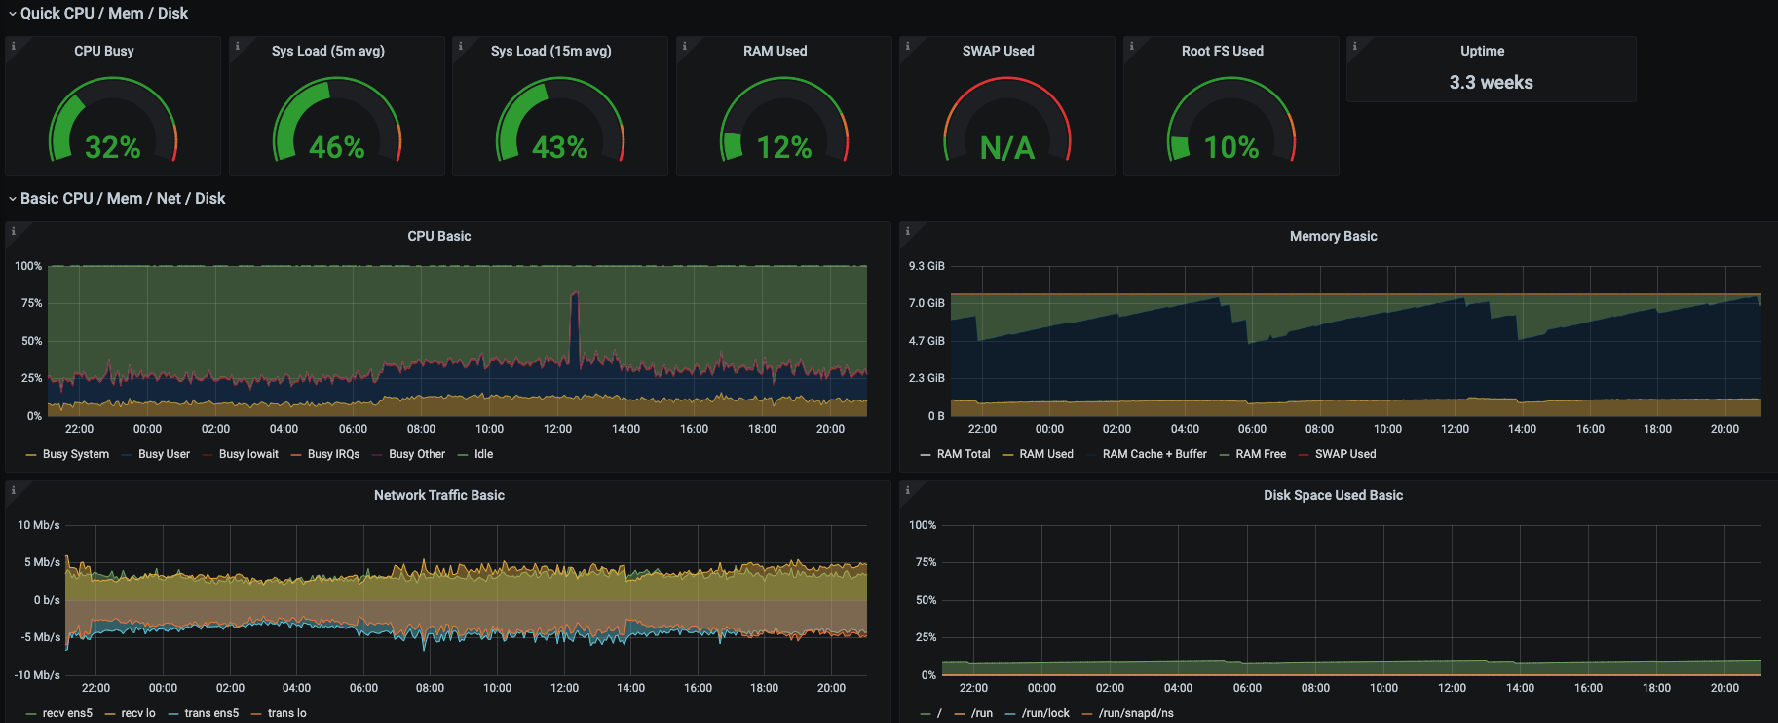
Task: Toggle /run series in disk space legend
Action: pos(982,713)
